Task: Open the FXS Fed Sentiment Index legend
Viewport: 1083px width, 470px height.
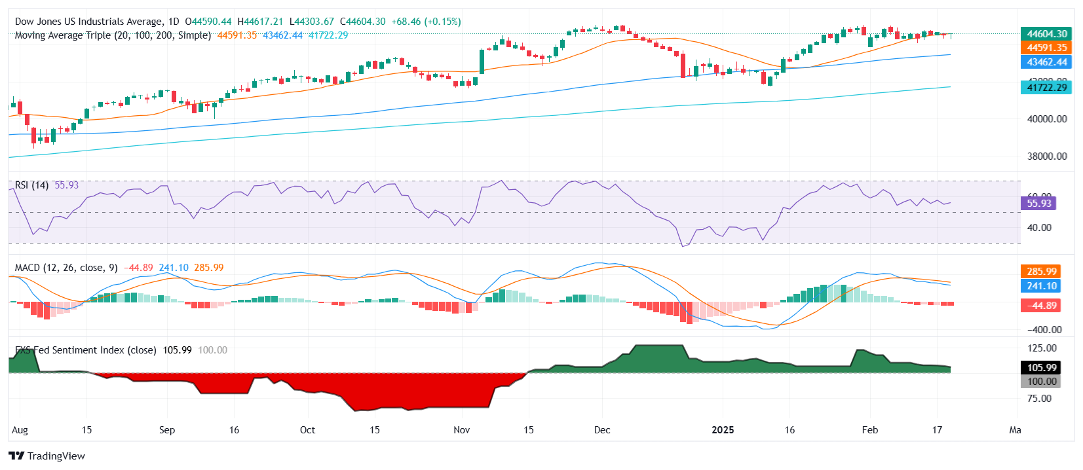Action: click(x=85, y=350)
